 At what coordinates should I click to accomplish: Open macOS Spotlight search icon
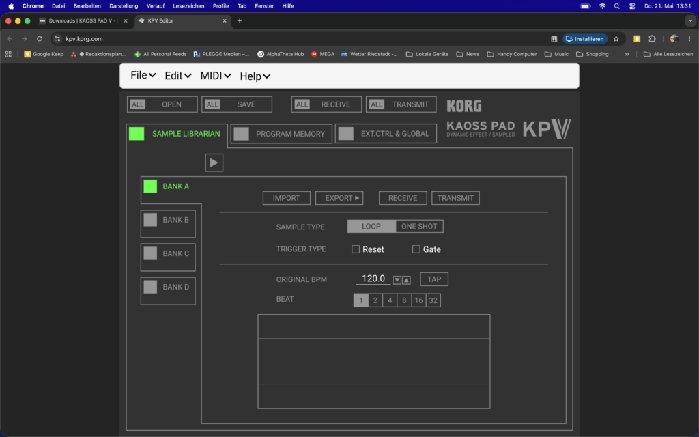pos(617,6)
